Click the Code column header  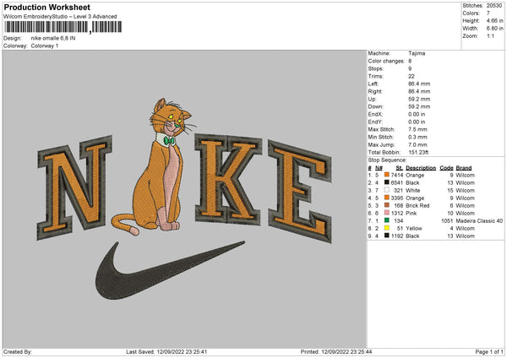(446, 168)
